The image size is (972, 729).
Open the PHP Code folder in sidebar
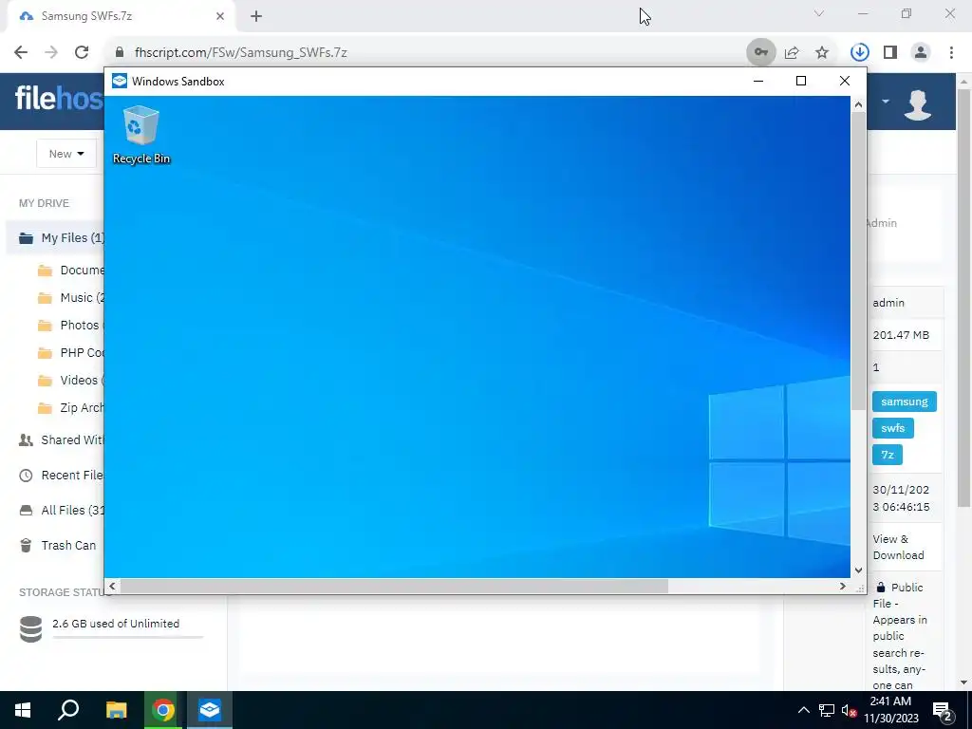point(70,353)
